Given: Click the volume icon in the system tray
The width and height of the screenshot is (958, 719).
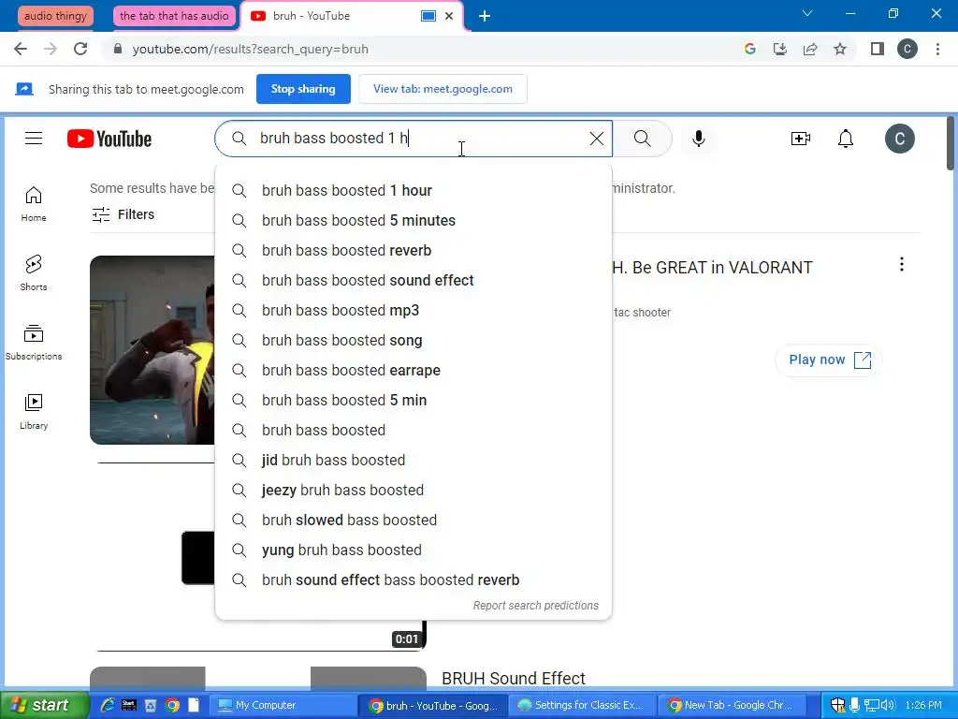Looking at the screenshot, I should (888, 705).
